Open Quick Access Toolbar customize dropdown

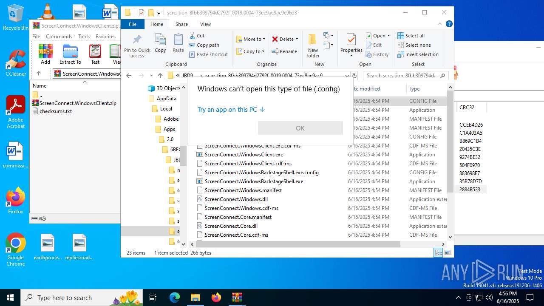(159, 13)
